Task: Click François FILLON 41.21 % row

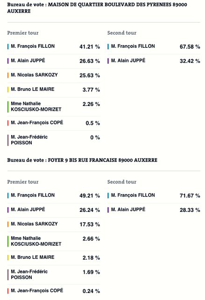Action: (54, 46)
